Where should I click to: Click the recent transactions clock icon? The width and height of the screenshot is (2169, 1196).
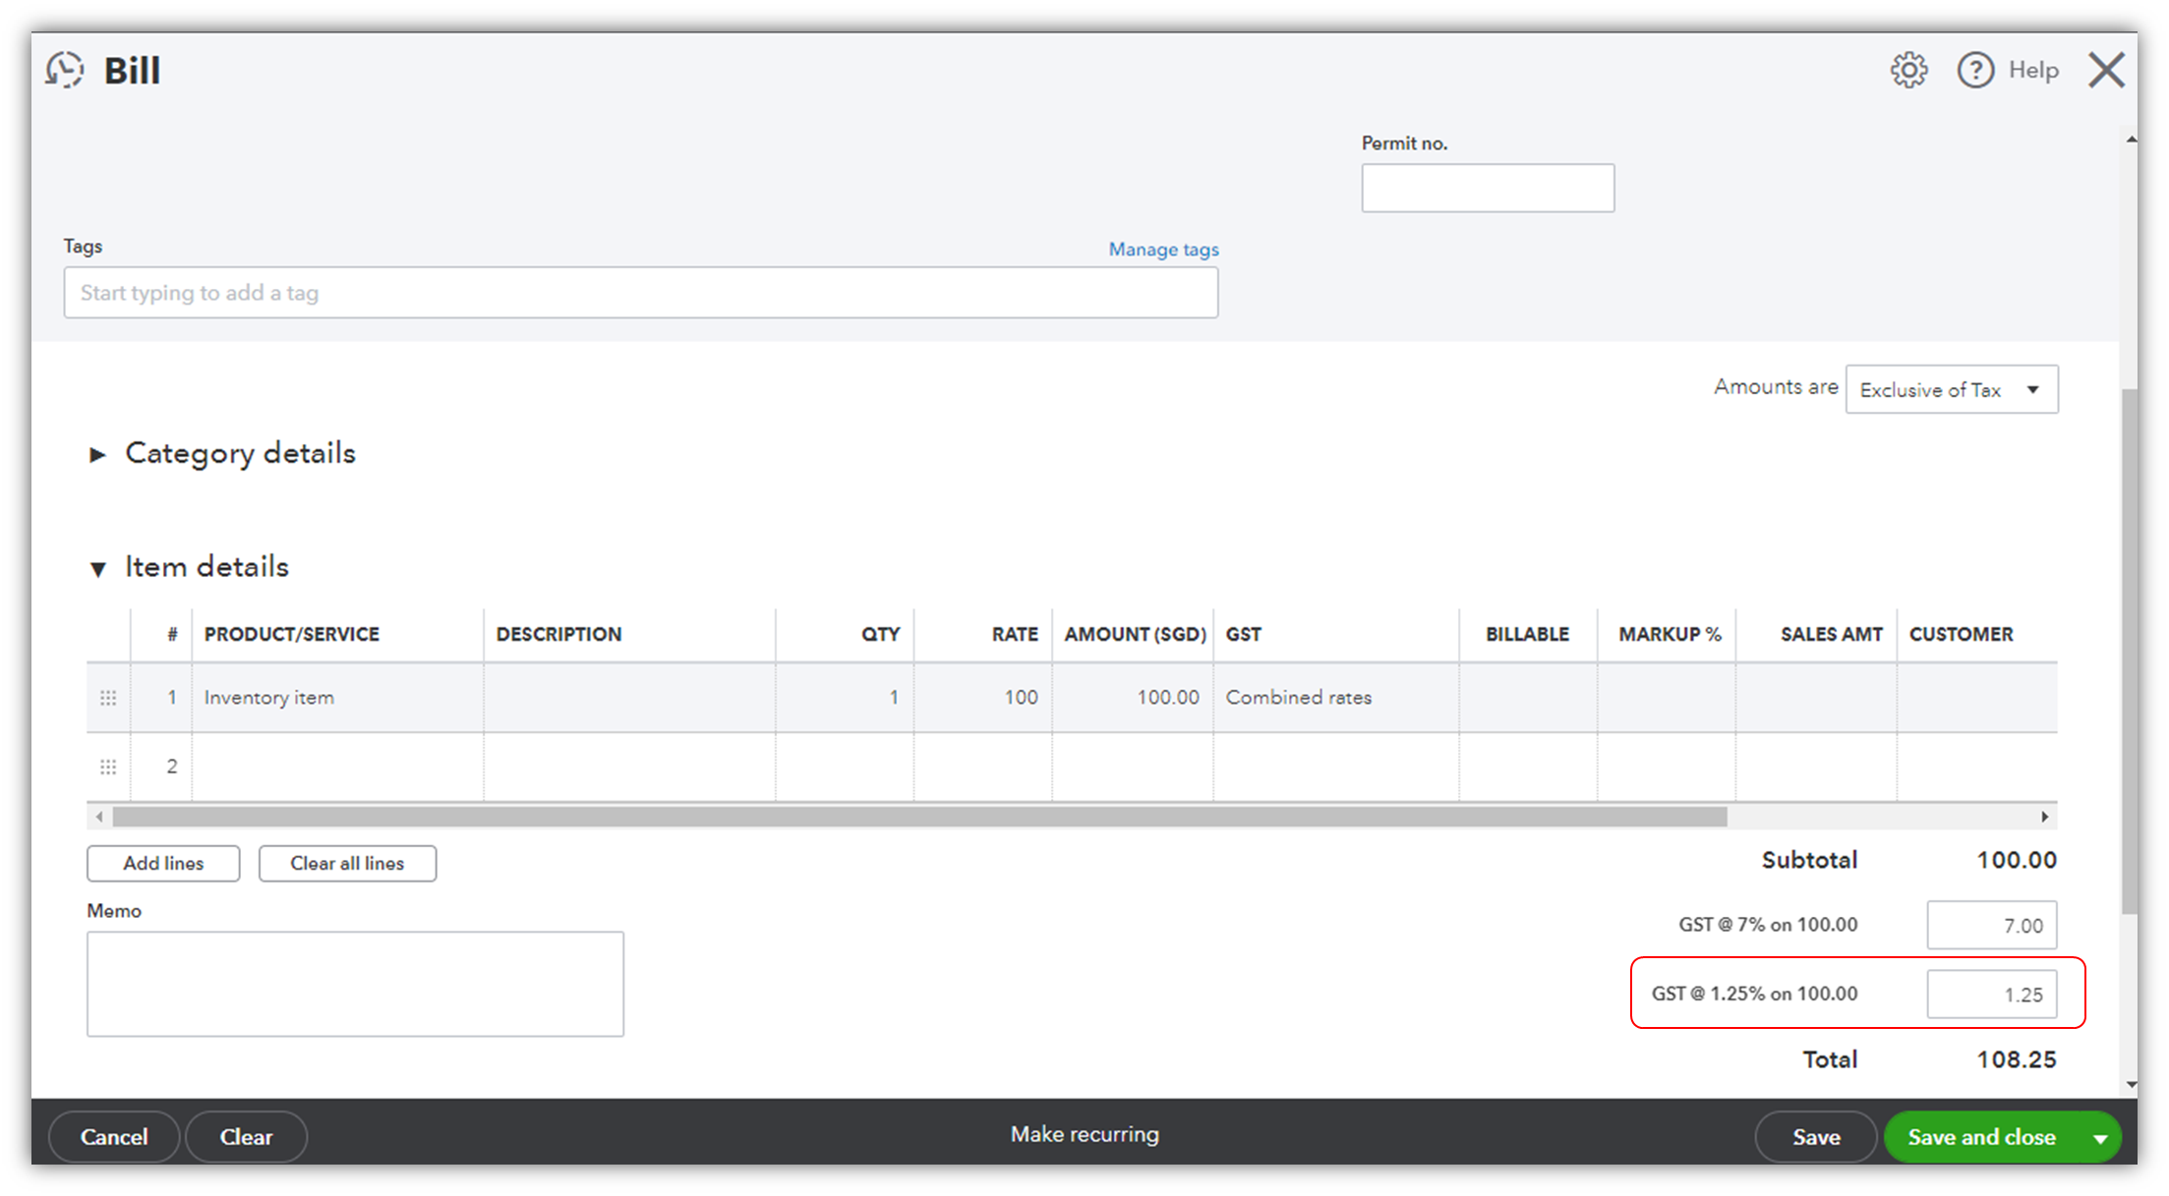pos(65,70)
